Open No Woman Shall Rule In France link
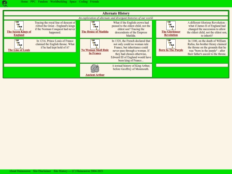 click(95, 52)
